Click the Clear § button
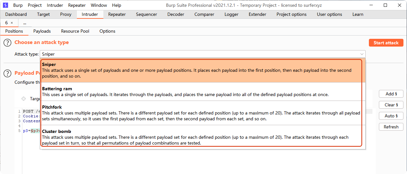The width and height of the screenshot is (407, 174). pos(391,105)
